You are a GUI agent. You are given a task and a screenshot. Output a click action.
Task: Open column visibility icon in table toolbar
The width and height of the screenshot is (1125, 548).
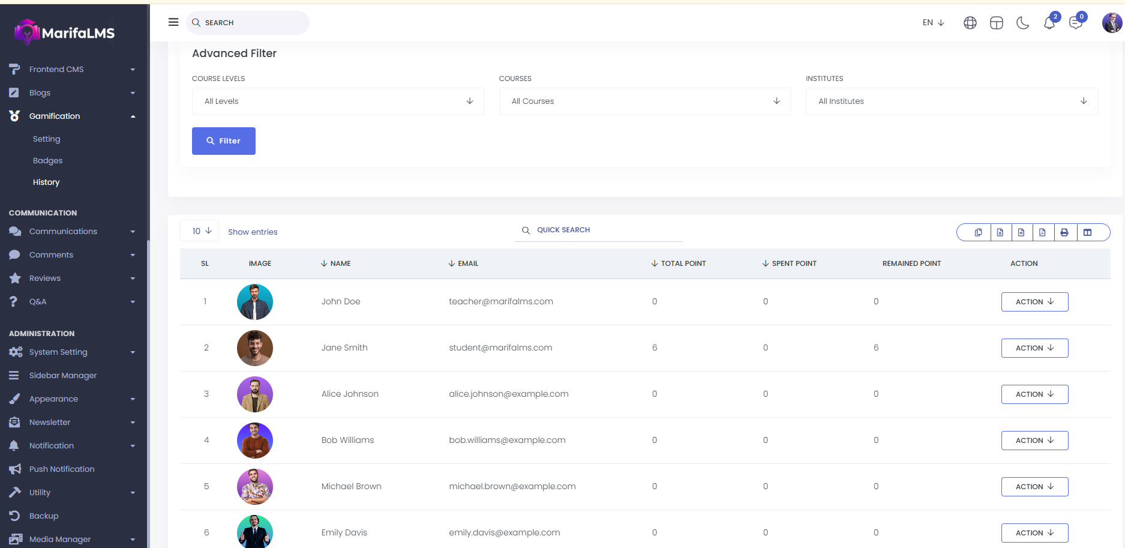point(1087,232)
